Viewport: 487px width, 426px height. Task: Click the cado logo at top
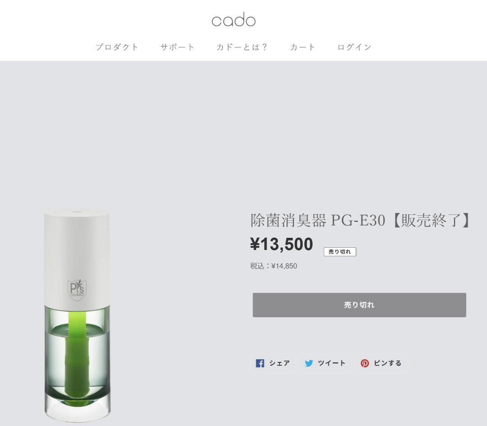(234, 20)
